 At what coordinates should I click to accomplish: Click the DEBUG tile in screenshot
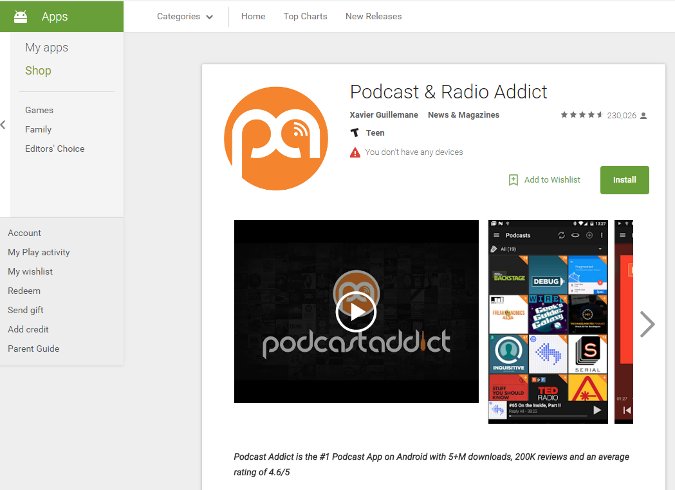click(x=548, y=275)
